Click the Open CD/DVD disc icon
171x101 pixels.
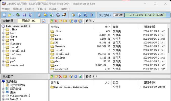tap(18, 15)
